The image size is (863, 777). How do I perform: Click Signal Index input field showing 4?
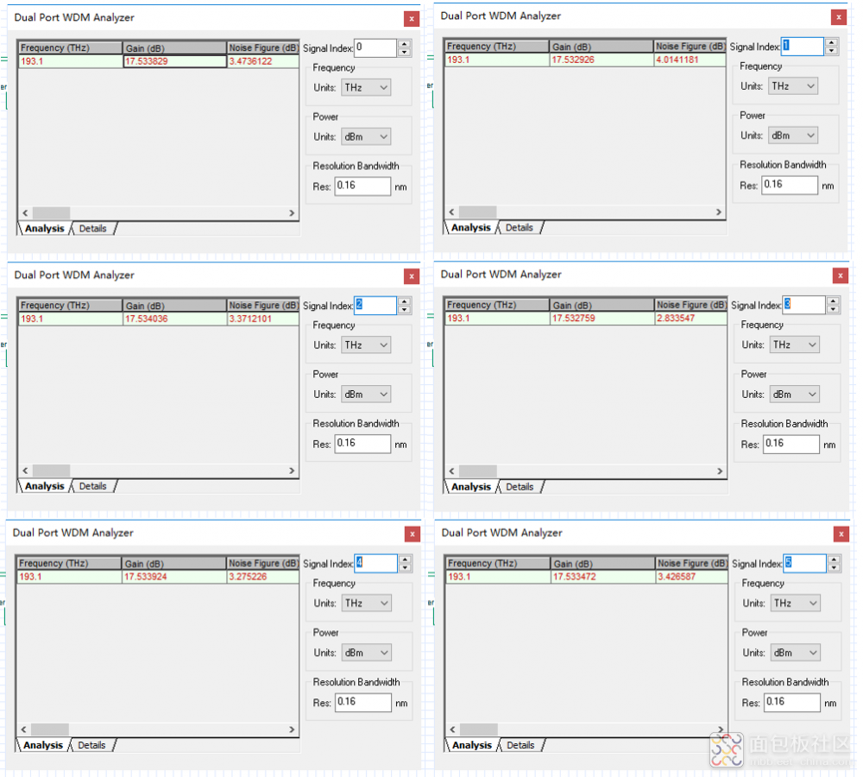pos(375,563)
